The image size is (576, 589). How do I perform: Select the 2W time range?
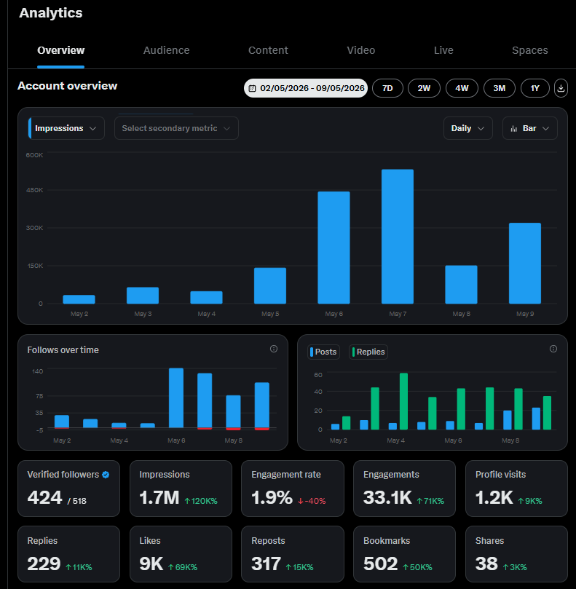pyautogui.click(x=424, y=88)
